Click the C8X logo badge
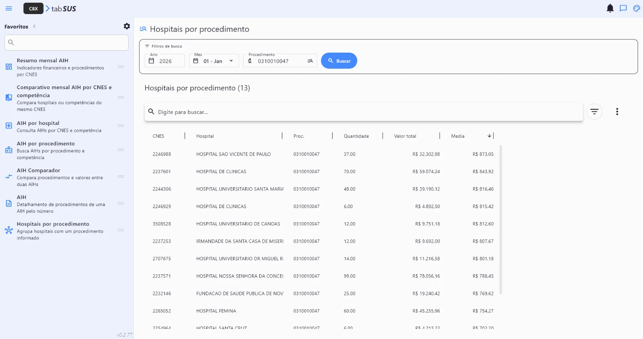643x339 pixels. pos(33,8)
